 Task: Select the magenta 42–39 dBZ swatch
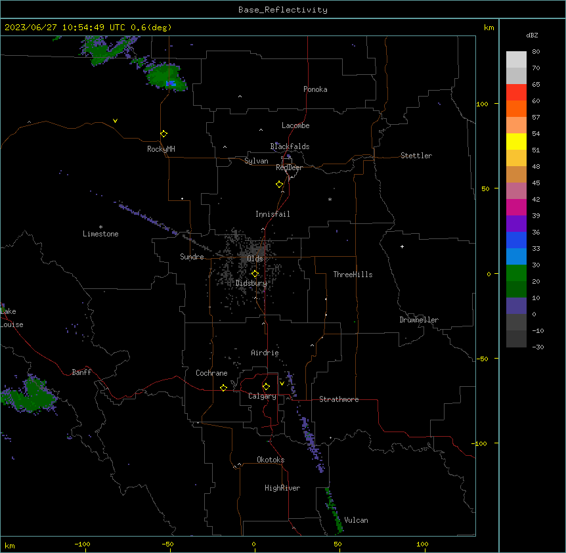(516, 207)
